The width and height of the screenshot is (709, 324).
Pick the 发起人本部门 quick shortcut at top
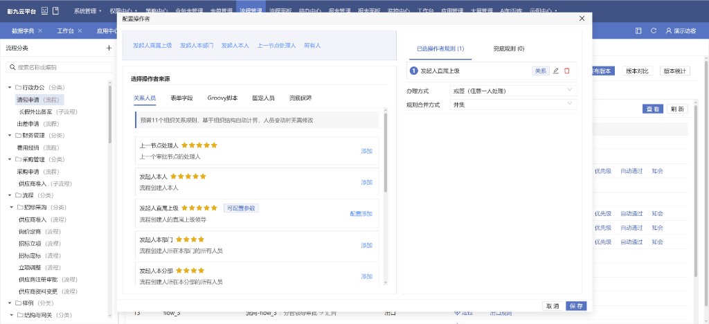click(197, 46)
